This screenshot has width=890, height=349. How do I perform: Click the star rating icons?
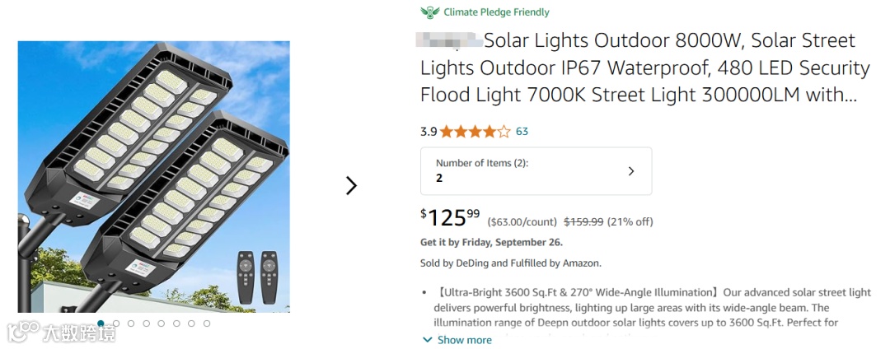475,132
